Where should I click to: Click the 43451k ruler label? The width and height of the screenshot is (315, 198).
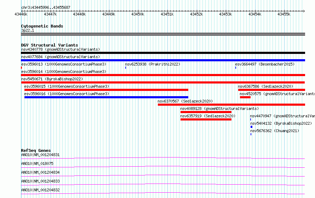tap(167, 14)
